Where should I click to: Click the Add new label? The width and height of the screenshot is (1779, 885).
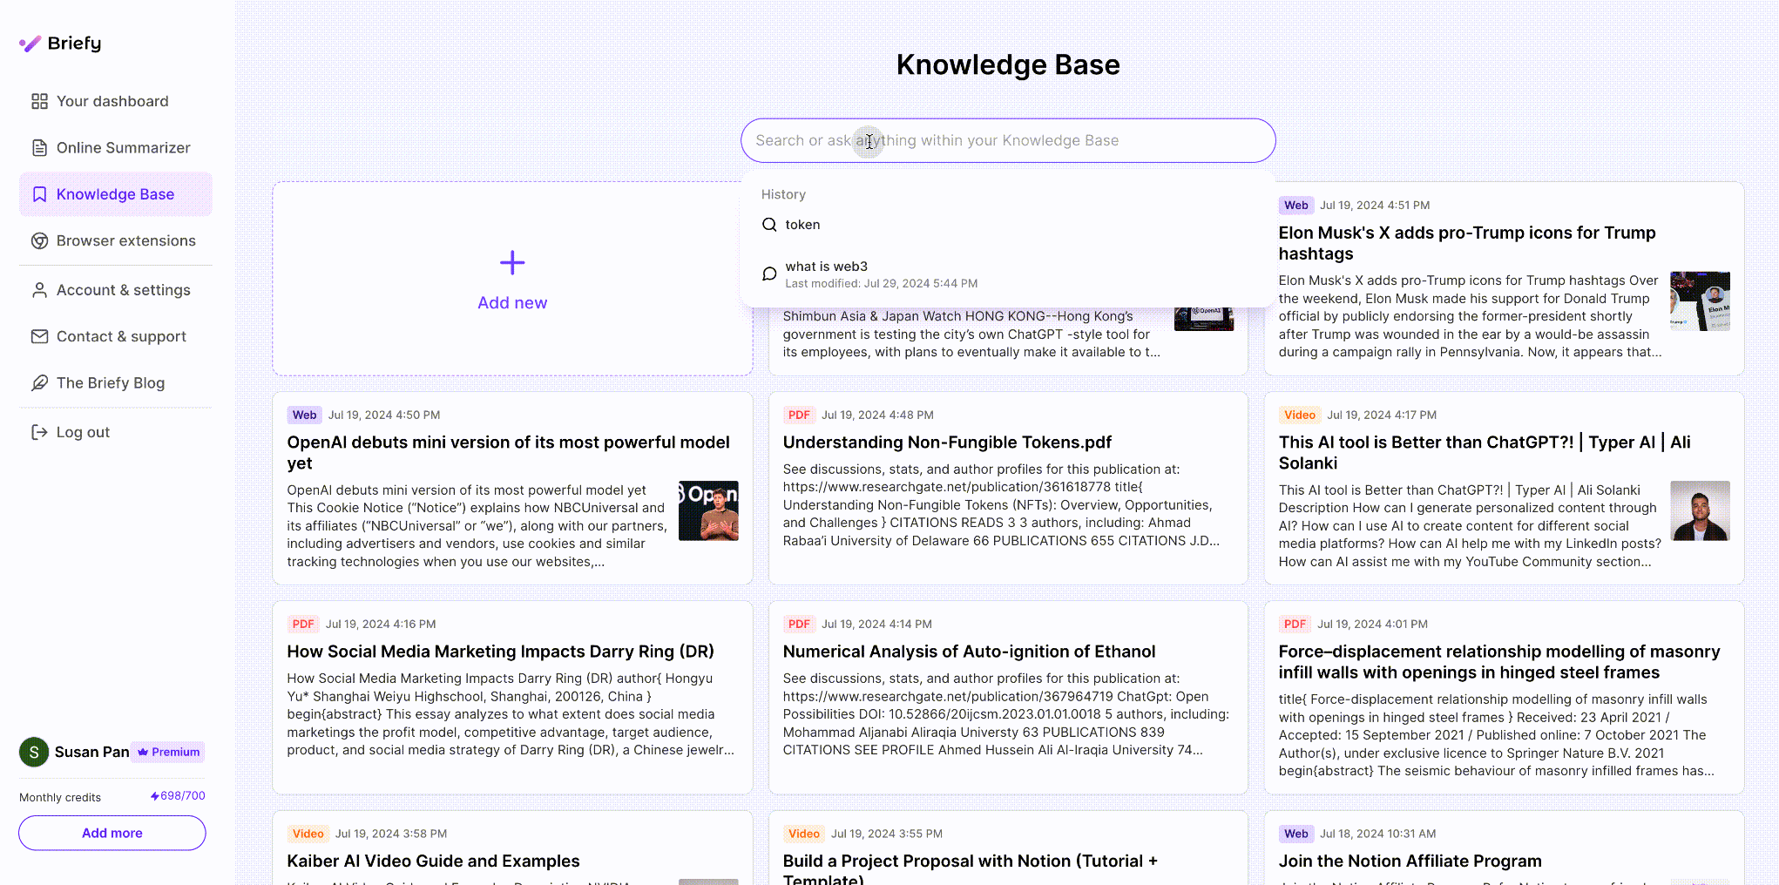point(512,303)
